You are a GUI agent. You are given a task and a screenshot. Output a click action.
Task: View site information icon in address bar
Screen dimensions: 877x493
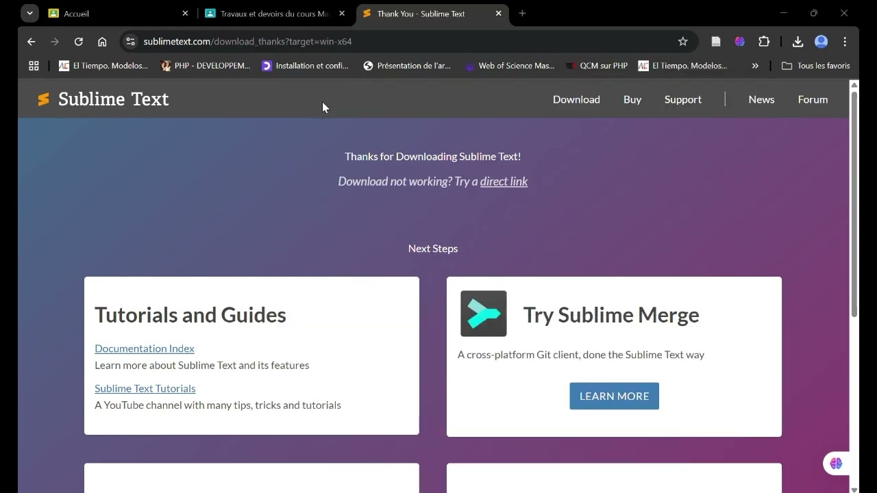[x=131, y=42]
